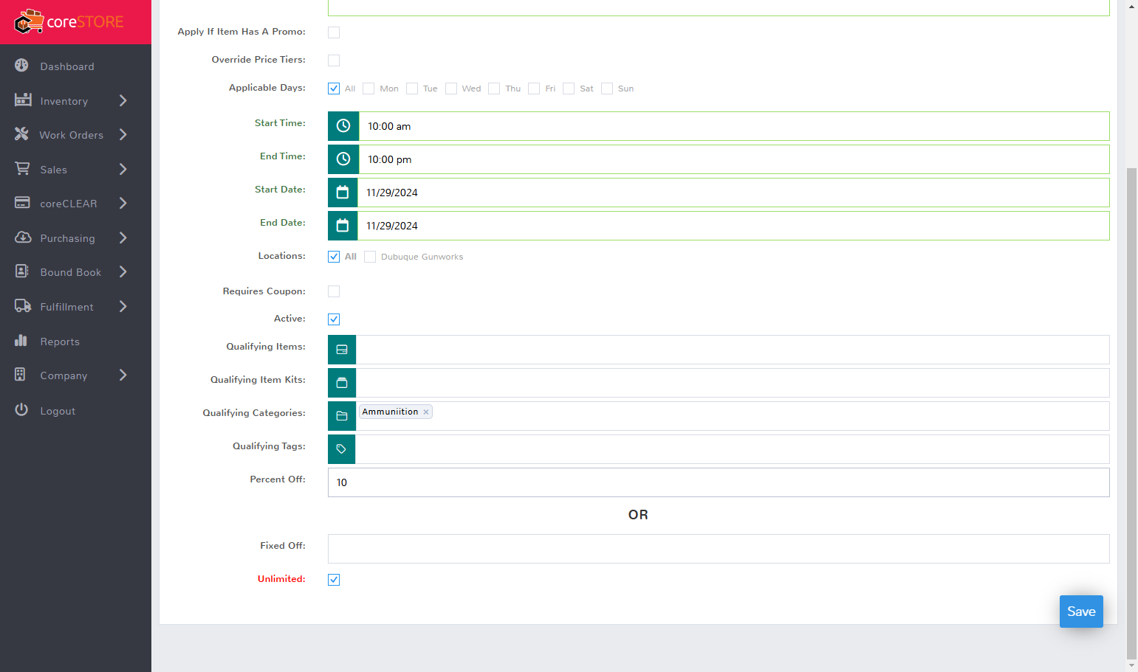Click the Qualifying Items icon button
1138x672 pixels.
click(342, 350)
